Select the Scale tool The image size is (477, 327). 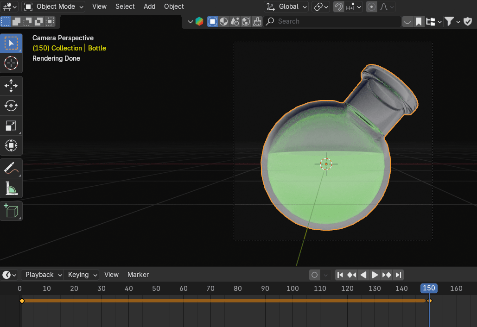[x=11, y=126]
